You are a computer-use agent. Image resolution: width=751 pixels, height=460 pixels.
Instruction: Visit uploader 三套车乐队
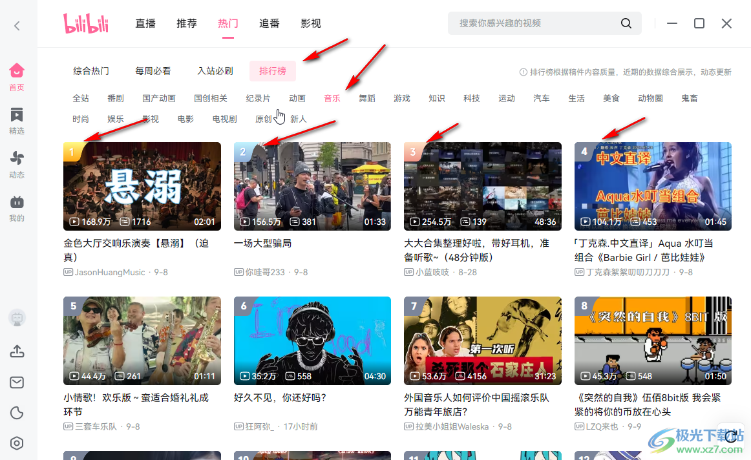coord(96,426)
